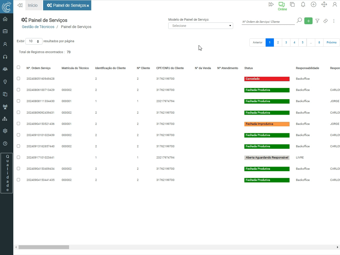Click the eraser clear filters icon
The image size is (340, 255).
(325, 21)
